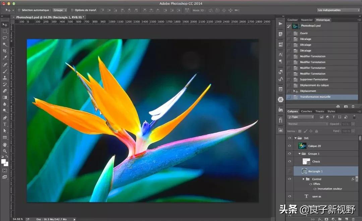Click the camera new snapshot icon in History
Image resolution: width=362 pixels, height=221 pixels.
coord(346,106)
